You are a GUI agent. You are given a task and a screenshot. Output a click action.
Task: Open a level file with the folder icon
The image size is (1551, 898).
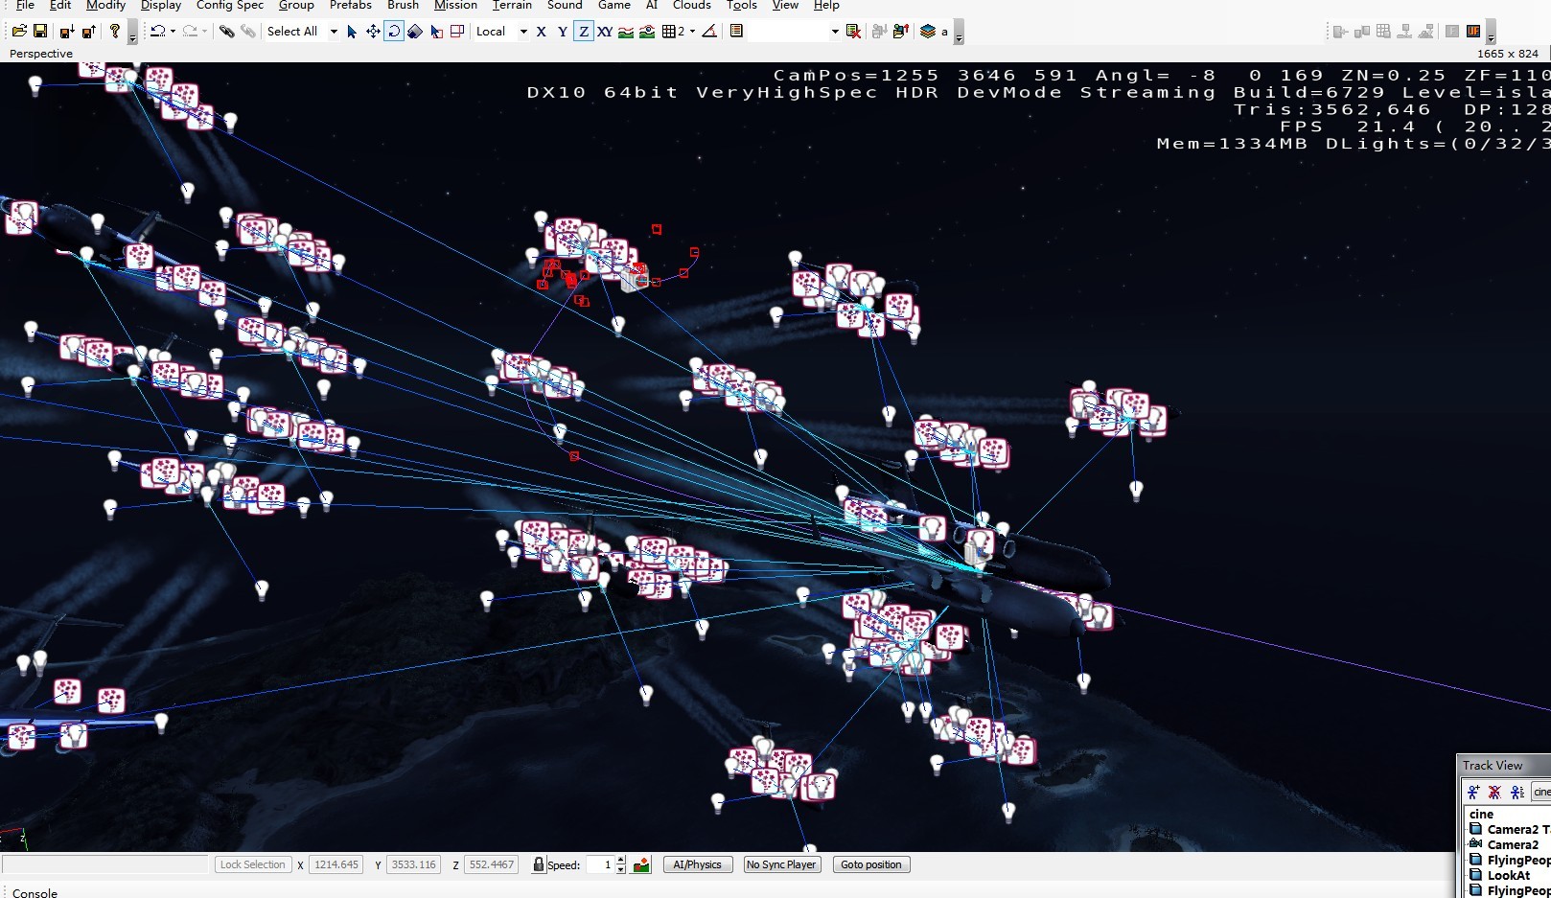(19, 32)
